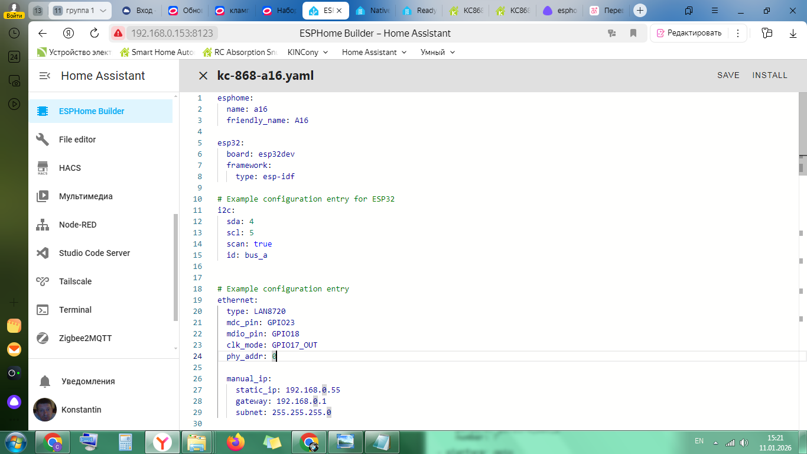807x454 pixels.
Task: Save the YAML configuration
Action: [x=728, y=75]
